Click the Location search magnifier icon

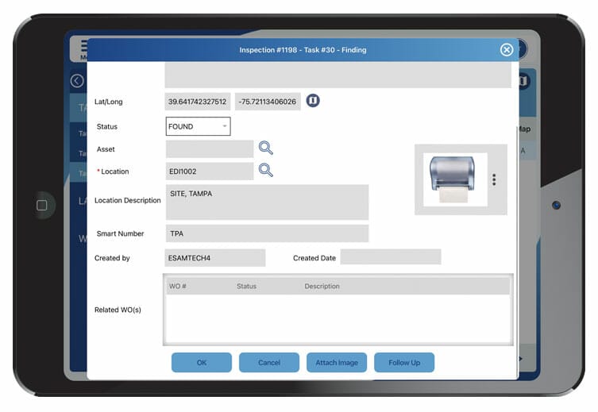coord(265,170)
